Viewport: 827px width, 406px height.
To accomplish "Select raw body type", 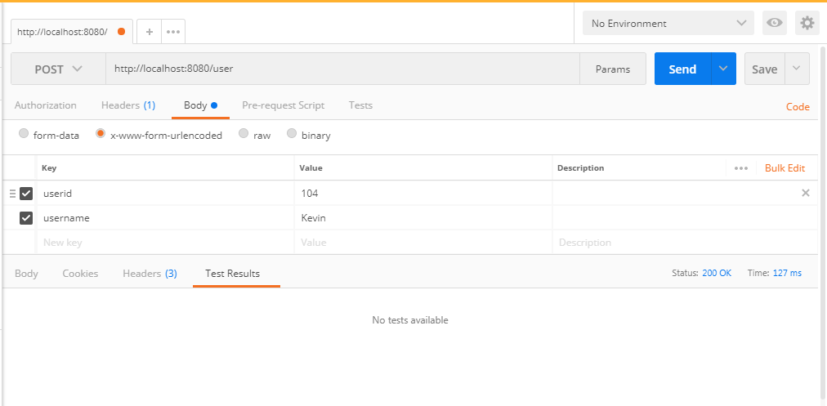I will coord(244,133).
